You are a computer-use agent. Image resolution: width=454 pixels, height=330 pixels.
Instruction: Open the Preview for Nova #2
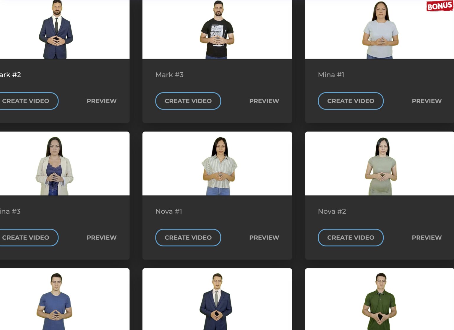[x=427, y=237]
